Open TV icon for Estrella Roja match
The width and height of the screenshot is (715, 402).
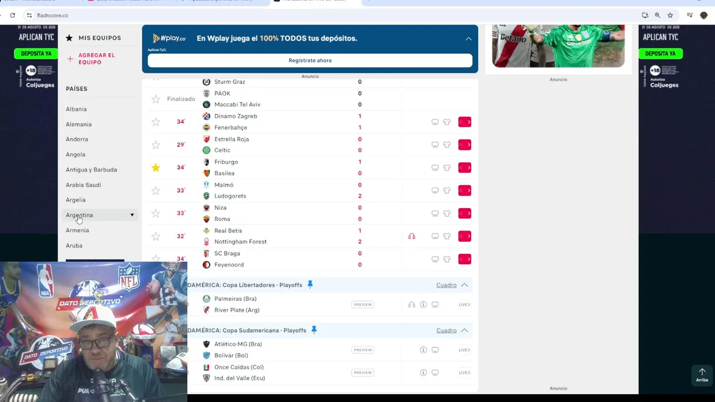435,145
